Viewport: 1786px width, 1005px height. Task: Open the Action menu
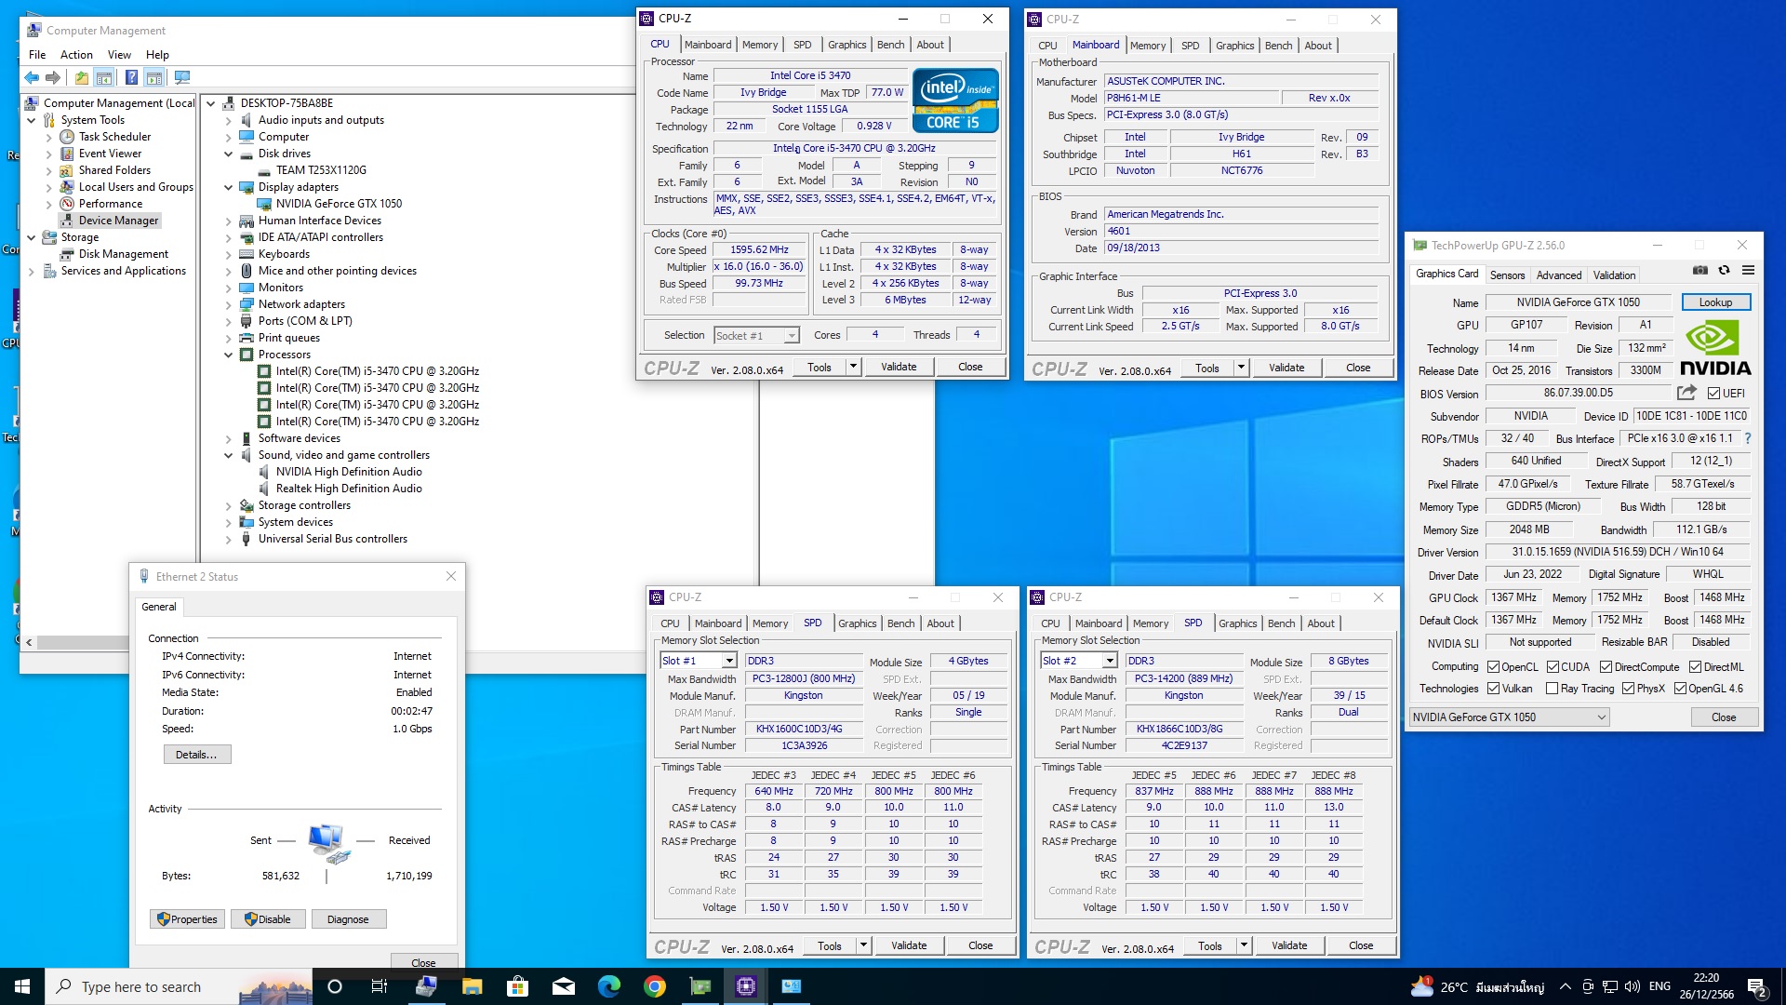[x=76, y=55]
